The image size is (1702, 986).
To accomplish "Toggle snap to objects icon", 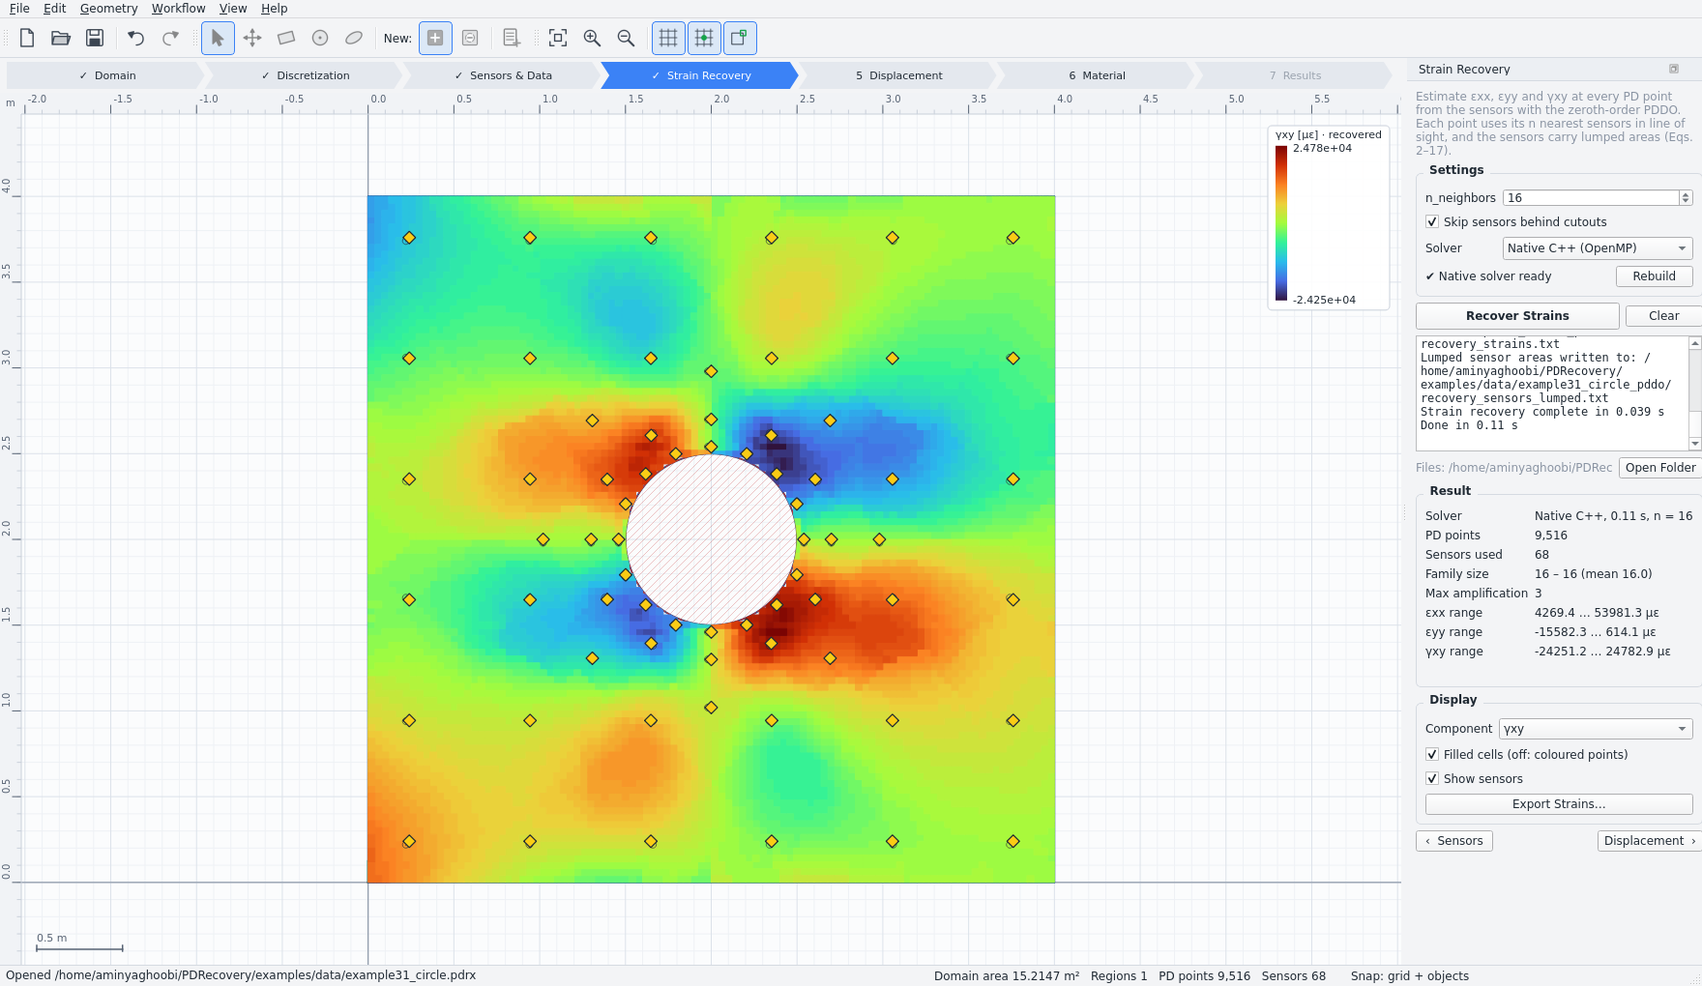I will click(x=740, y=38).
